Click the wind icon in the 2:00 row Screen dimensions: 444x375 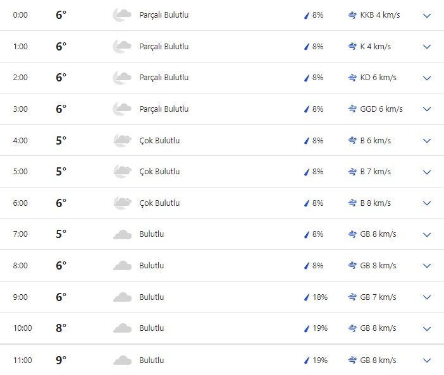tap(352, 78)
